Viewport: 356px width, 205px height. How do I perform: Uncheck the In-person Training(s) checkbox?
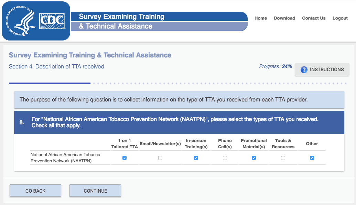[196, 158]
